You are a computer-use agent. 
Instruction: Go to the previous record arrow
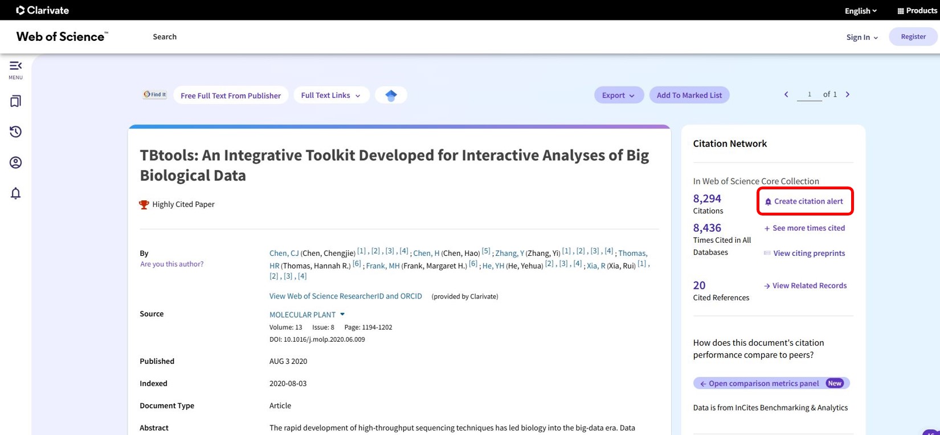(786, 94)
